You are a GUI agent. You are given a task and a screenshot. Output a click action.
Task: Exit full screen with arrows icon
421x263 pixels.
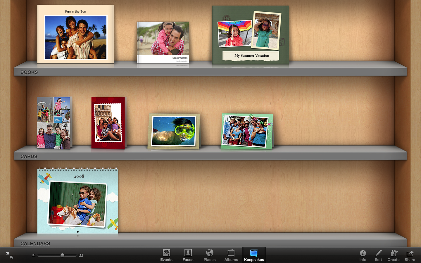[9, 255]
